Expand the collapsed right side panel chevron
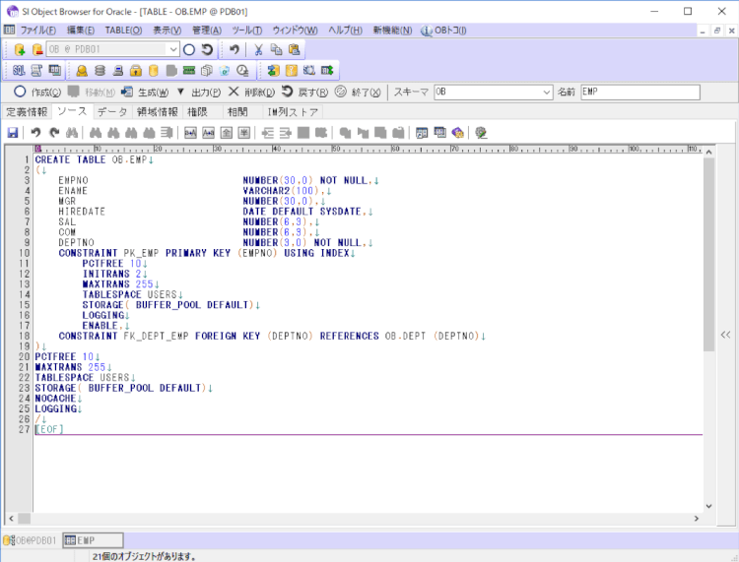Screen dimensions: 739x562 pos(725,335)
